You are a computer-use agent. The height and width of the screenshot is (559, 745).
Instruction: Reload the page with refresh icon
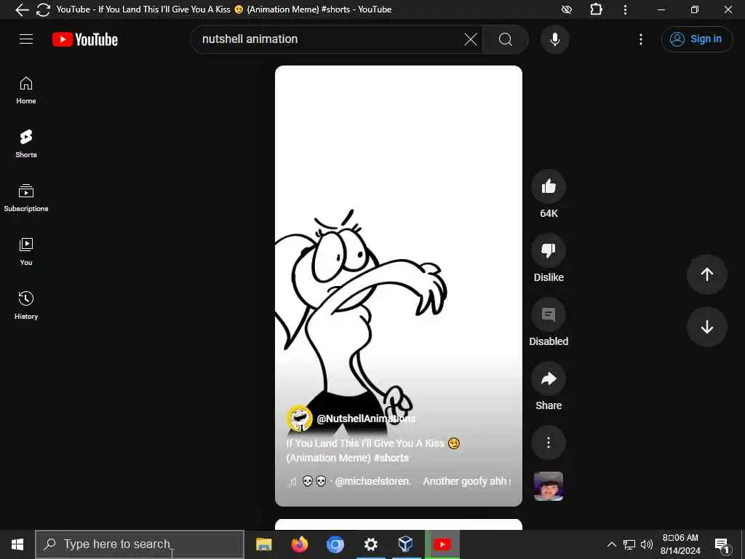tap(43, 9)
